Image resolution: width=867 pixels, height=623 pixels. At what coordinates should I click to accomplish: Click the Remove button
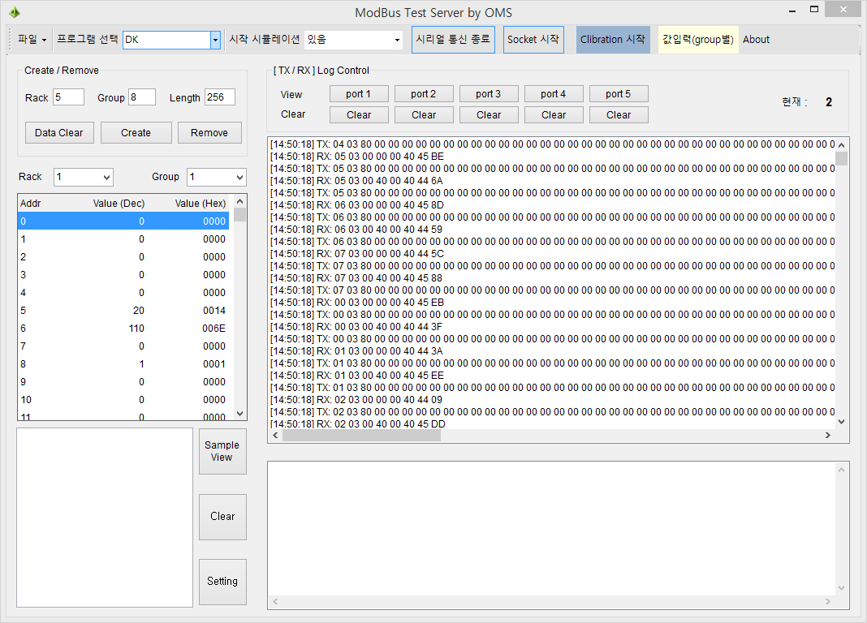[209, 132]
